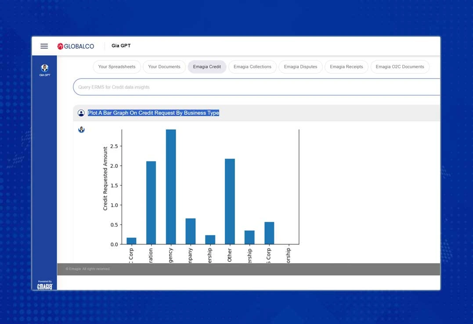This screenshot has width=473, height=324.
Task: Focus the Query ERMS for Credit input field
Action: coord(256,87)
